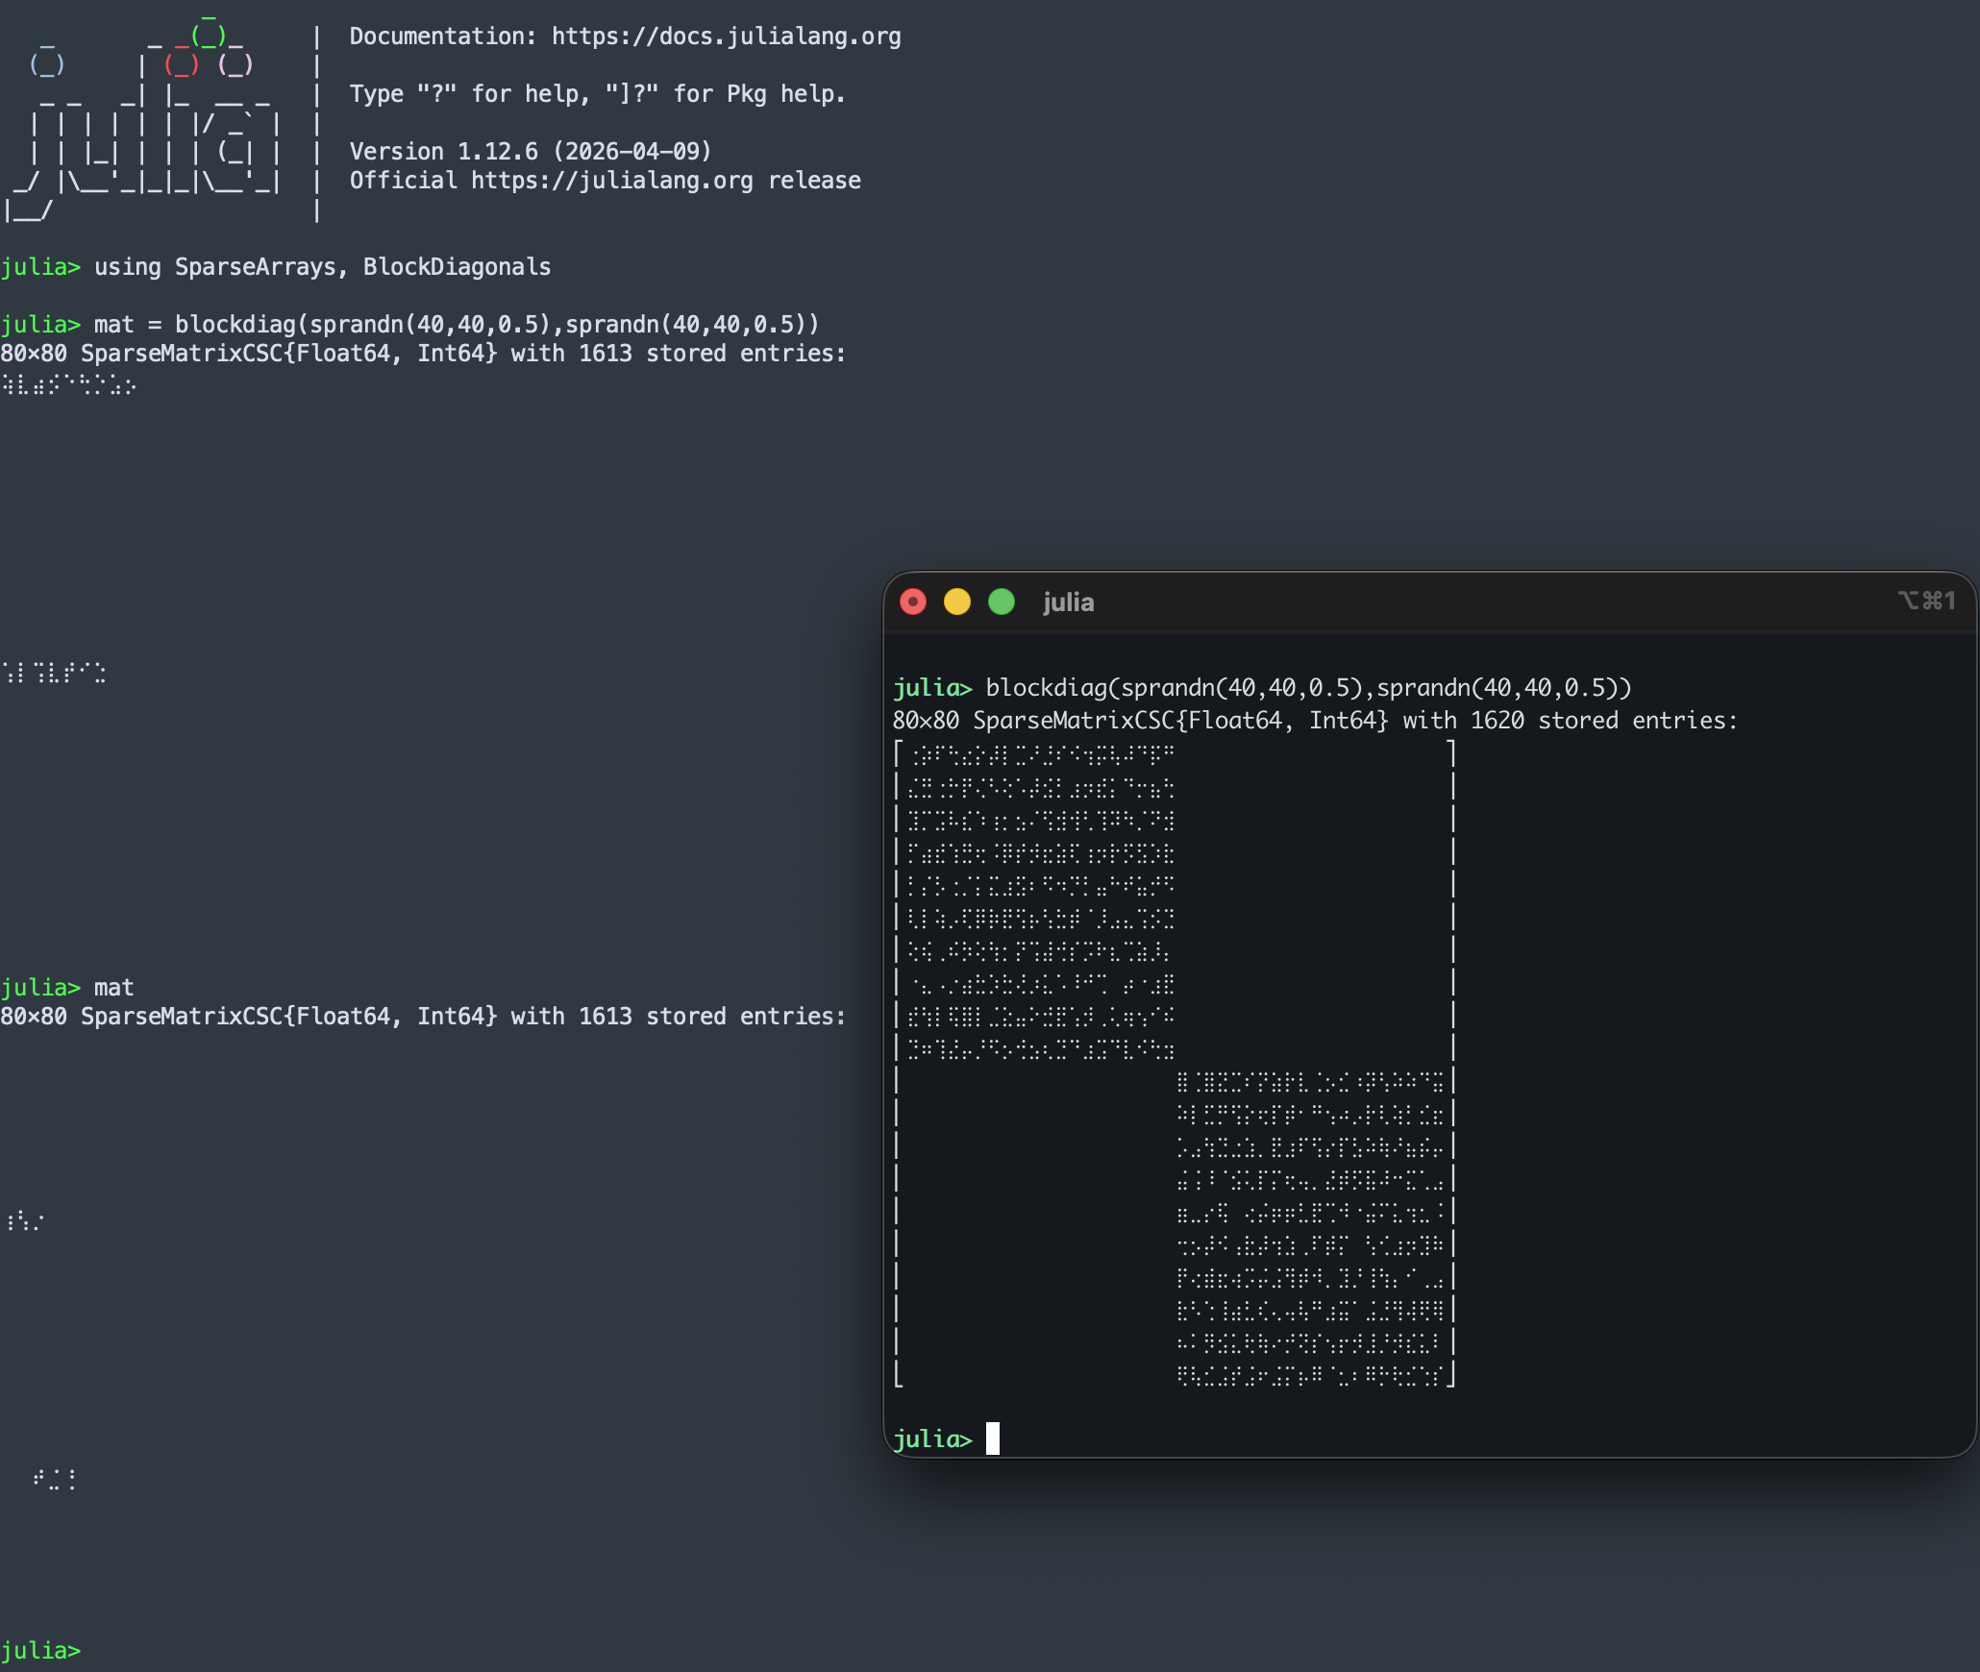1980x1672 pixels.
Task: Open the docs.julialang.org documentation URL
Action: point(726,37)
